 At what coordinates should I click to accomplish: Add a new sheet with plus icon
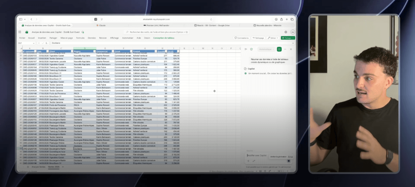point(63,167)
